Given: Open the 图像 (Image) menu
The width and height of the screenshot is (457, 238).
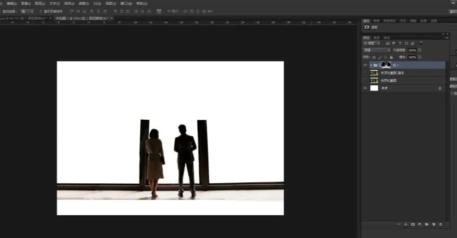Looking at the screenshot, I should (x=26, y=4).
